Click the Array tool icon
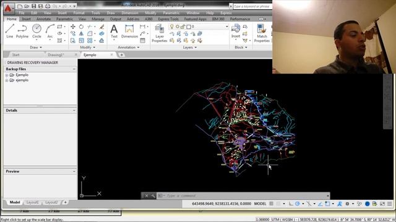This screenshot has height=222, width=396. coord(90,41)
